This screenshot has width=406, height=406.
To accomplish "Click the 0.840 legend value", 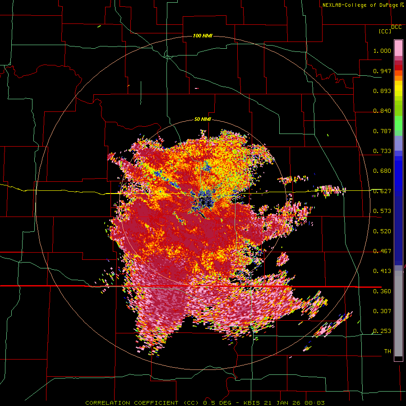I will 382,111.
